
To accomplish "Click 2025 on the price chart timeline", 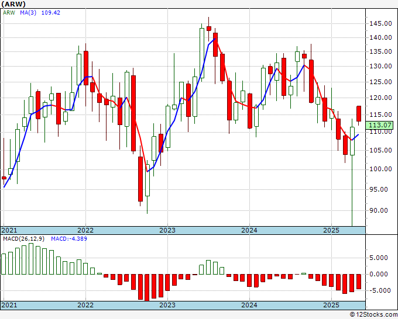I will 331,230.
